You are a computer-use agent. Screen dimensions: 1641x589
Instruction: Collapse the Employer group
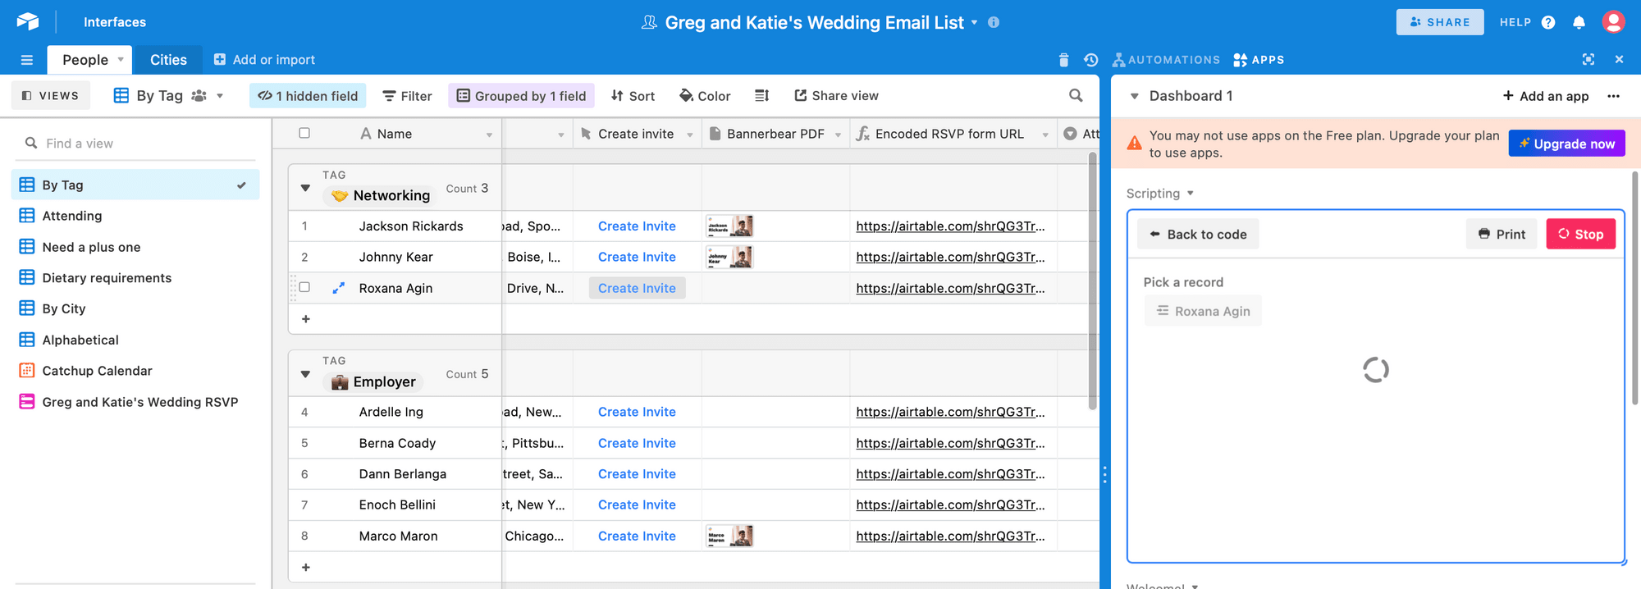point(305,375)
